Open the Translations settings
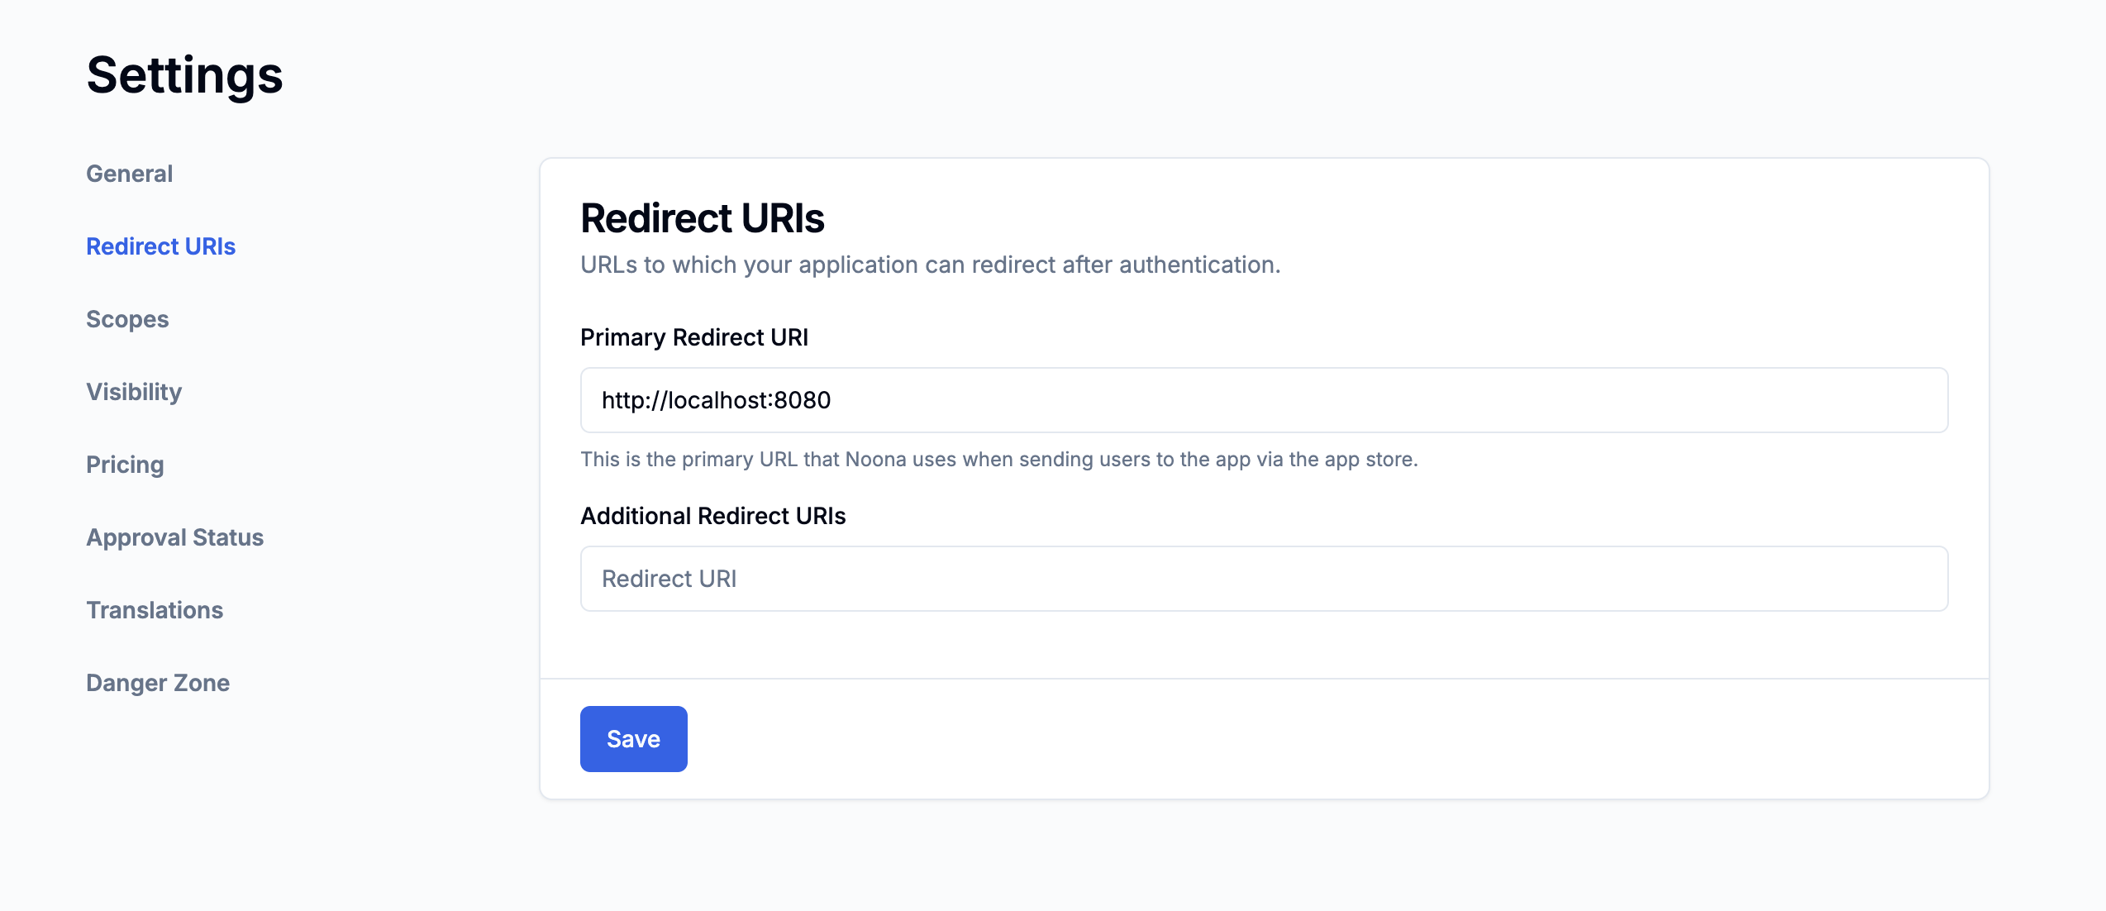The image size is (2106, 911). tap(155, 610)
